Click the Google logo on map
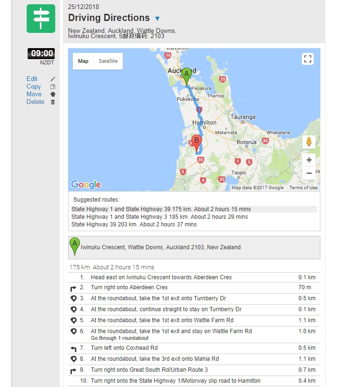Image resolution: width=338 pixels, height=387 pixels. click(x=86, y=184)
